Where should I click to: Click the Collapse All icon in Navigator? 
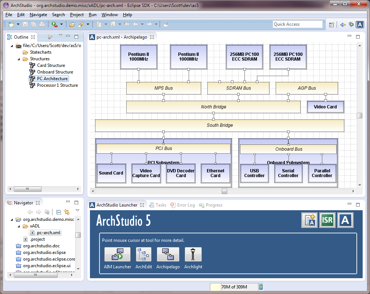pyautogui.click(x=58, y=212)
